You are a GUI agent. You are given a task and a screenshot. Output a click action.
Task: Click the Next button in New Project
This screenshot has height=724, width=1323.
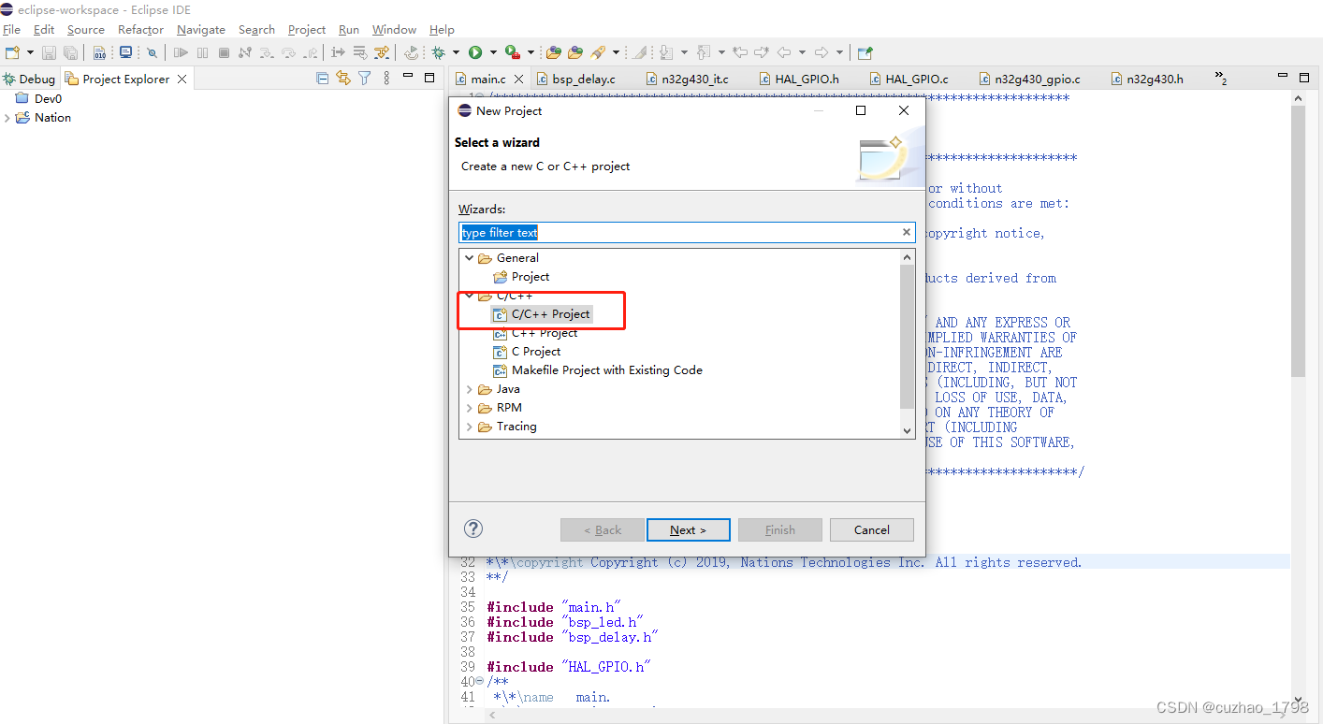click(x=689, y=529)
